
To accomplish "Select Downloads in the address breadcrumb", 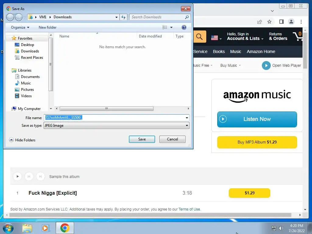I will click(x=62, y=17).
